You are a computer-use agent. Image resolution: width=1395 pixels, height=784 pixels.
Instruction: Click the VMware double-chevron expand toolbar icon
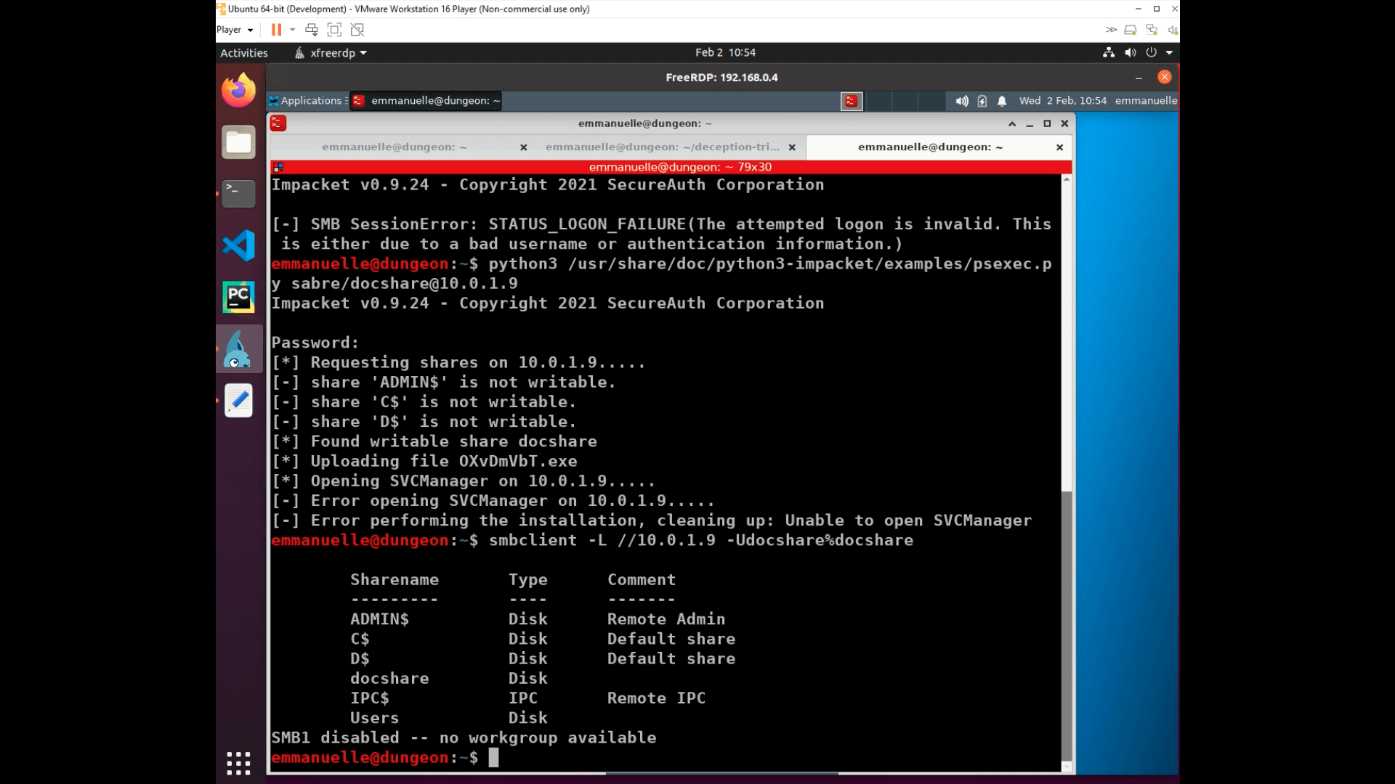coord(1111,30)
